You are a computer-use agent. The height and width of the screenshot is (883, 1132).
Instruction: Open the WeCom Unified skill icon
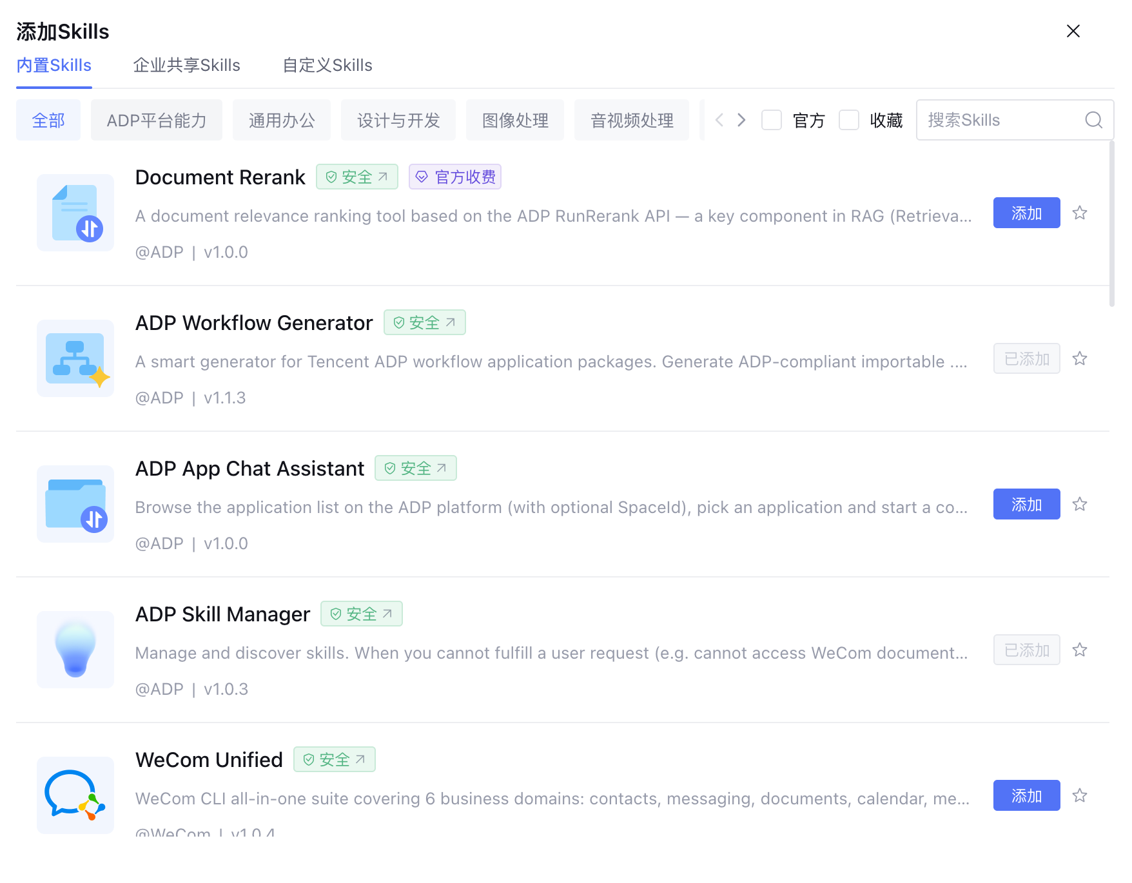pos(75,795)
